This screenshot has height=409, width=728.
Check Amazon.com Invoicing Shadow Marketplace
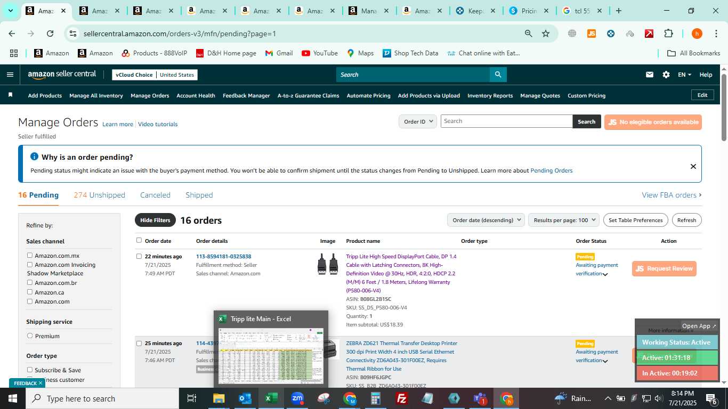coord(30,265)
